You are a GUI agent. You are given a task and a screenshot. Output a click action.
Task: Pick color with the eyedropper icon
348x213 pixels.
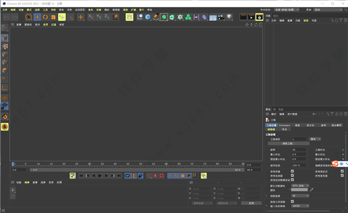311,190
